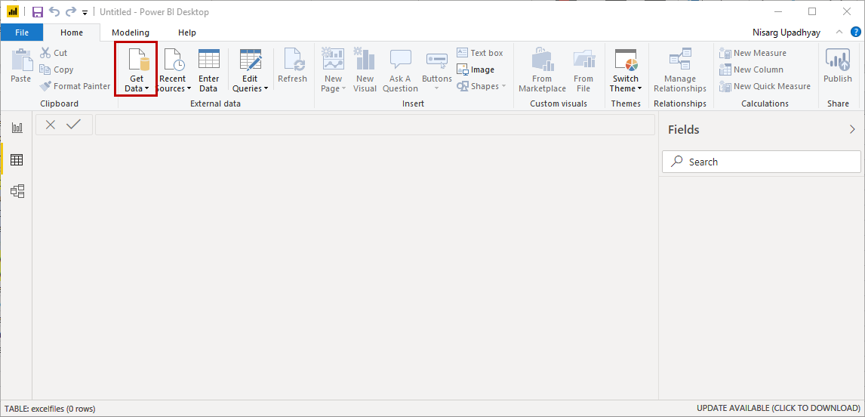This screenshot has height=417, width=865.
Task: Save the file with the floppy icon
Action: 38,12
